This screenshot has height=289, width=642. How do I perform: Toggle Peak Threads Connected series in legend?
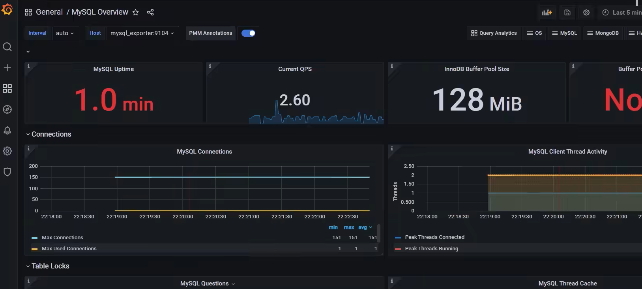[x=434, y=237]
